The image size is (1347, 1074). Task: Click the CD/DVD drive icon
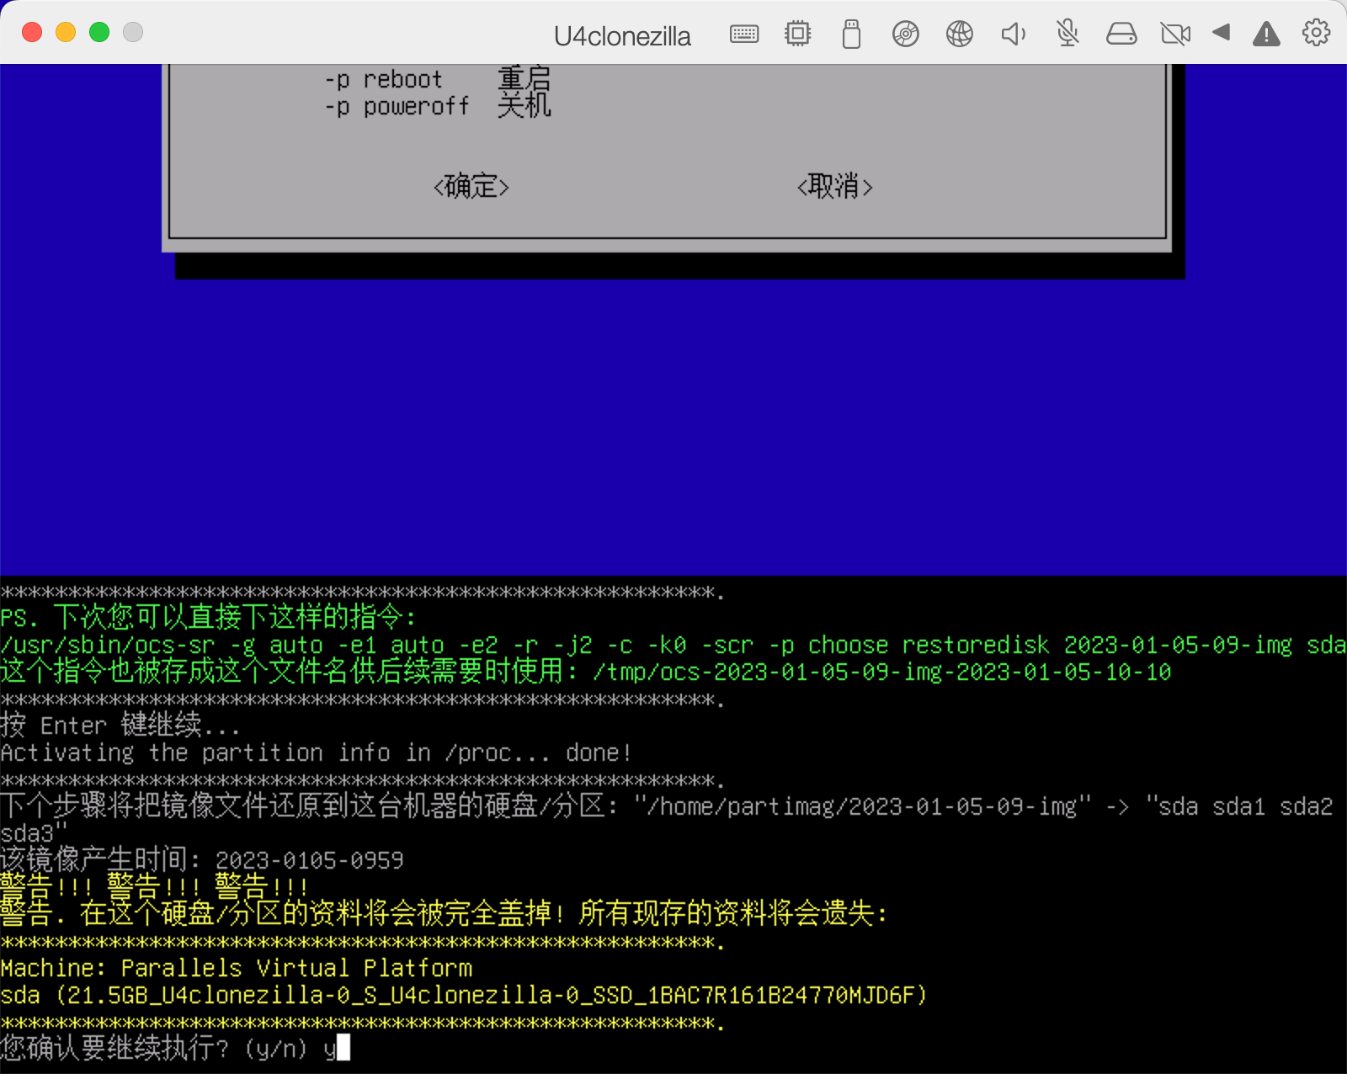tap(906, 34)
